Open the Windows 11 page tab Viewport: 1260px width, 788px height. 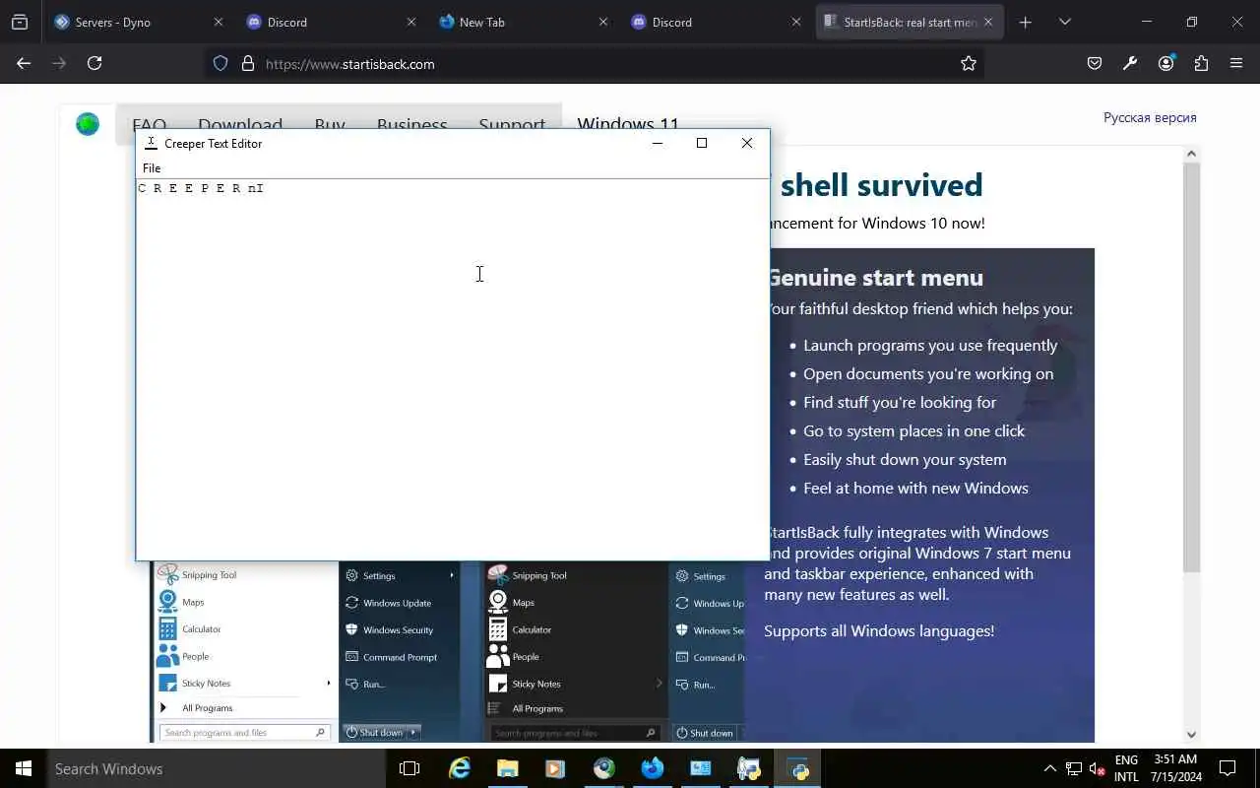[x=628, y=124]
